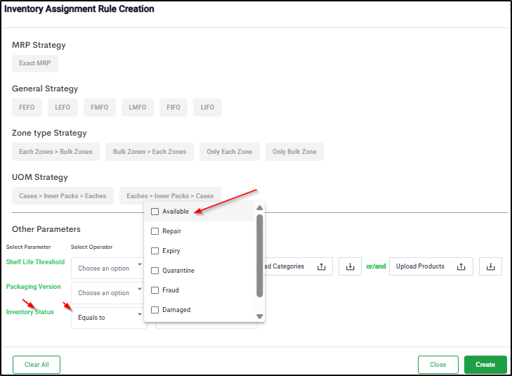
Task: Click the status list scrollbar thumb
Action: [x=259, y=253]
